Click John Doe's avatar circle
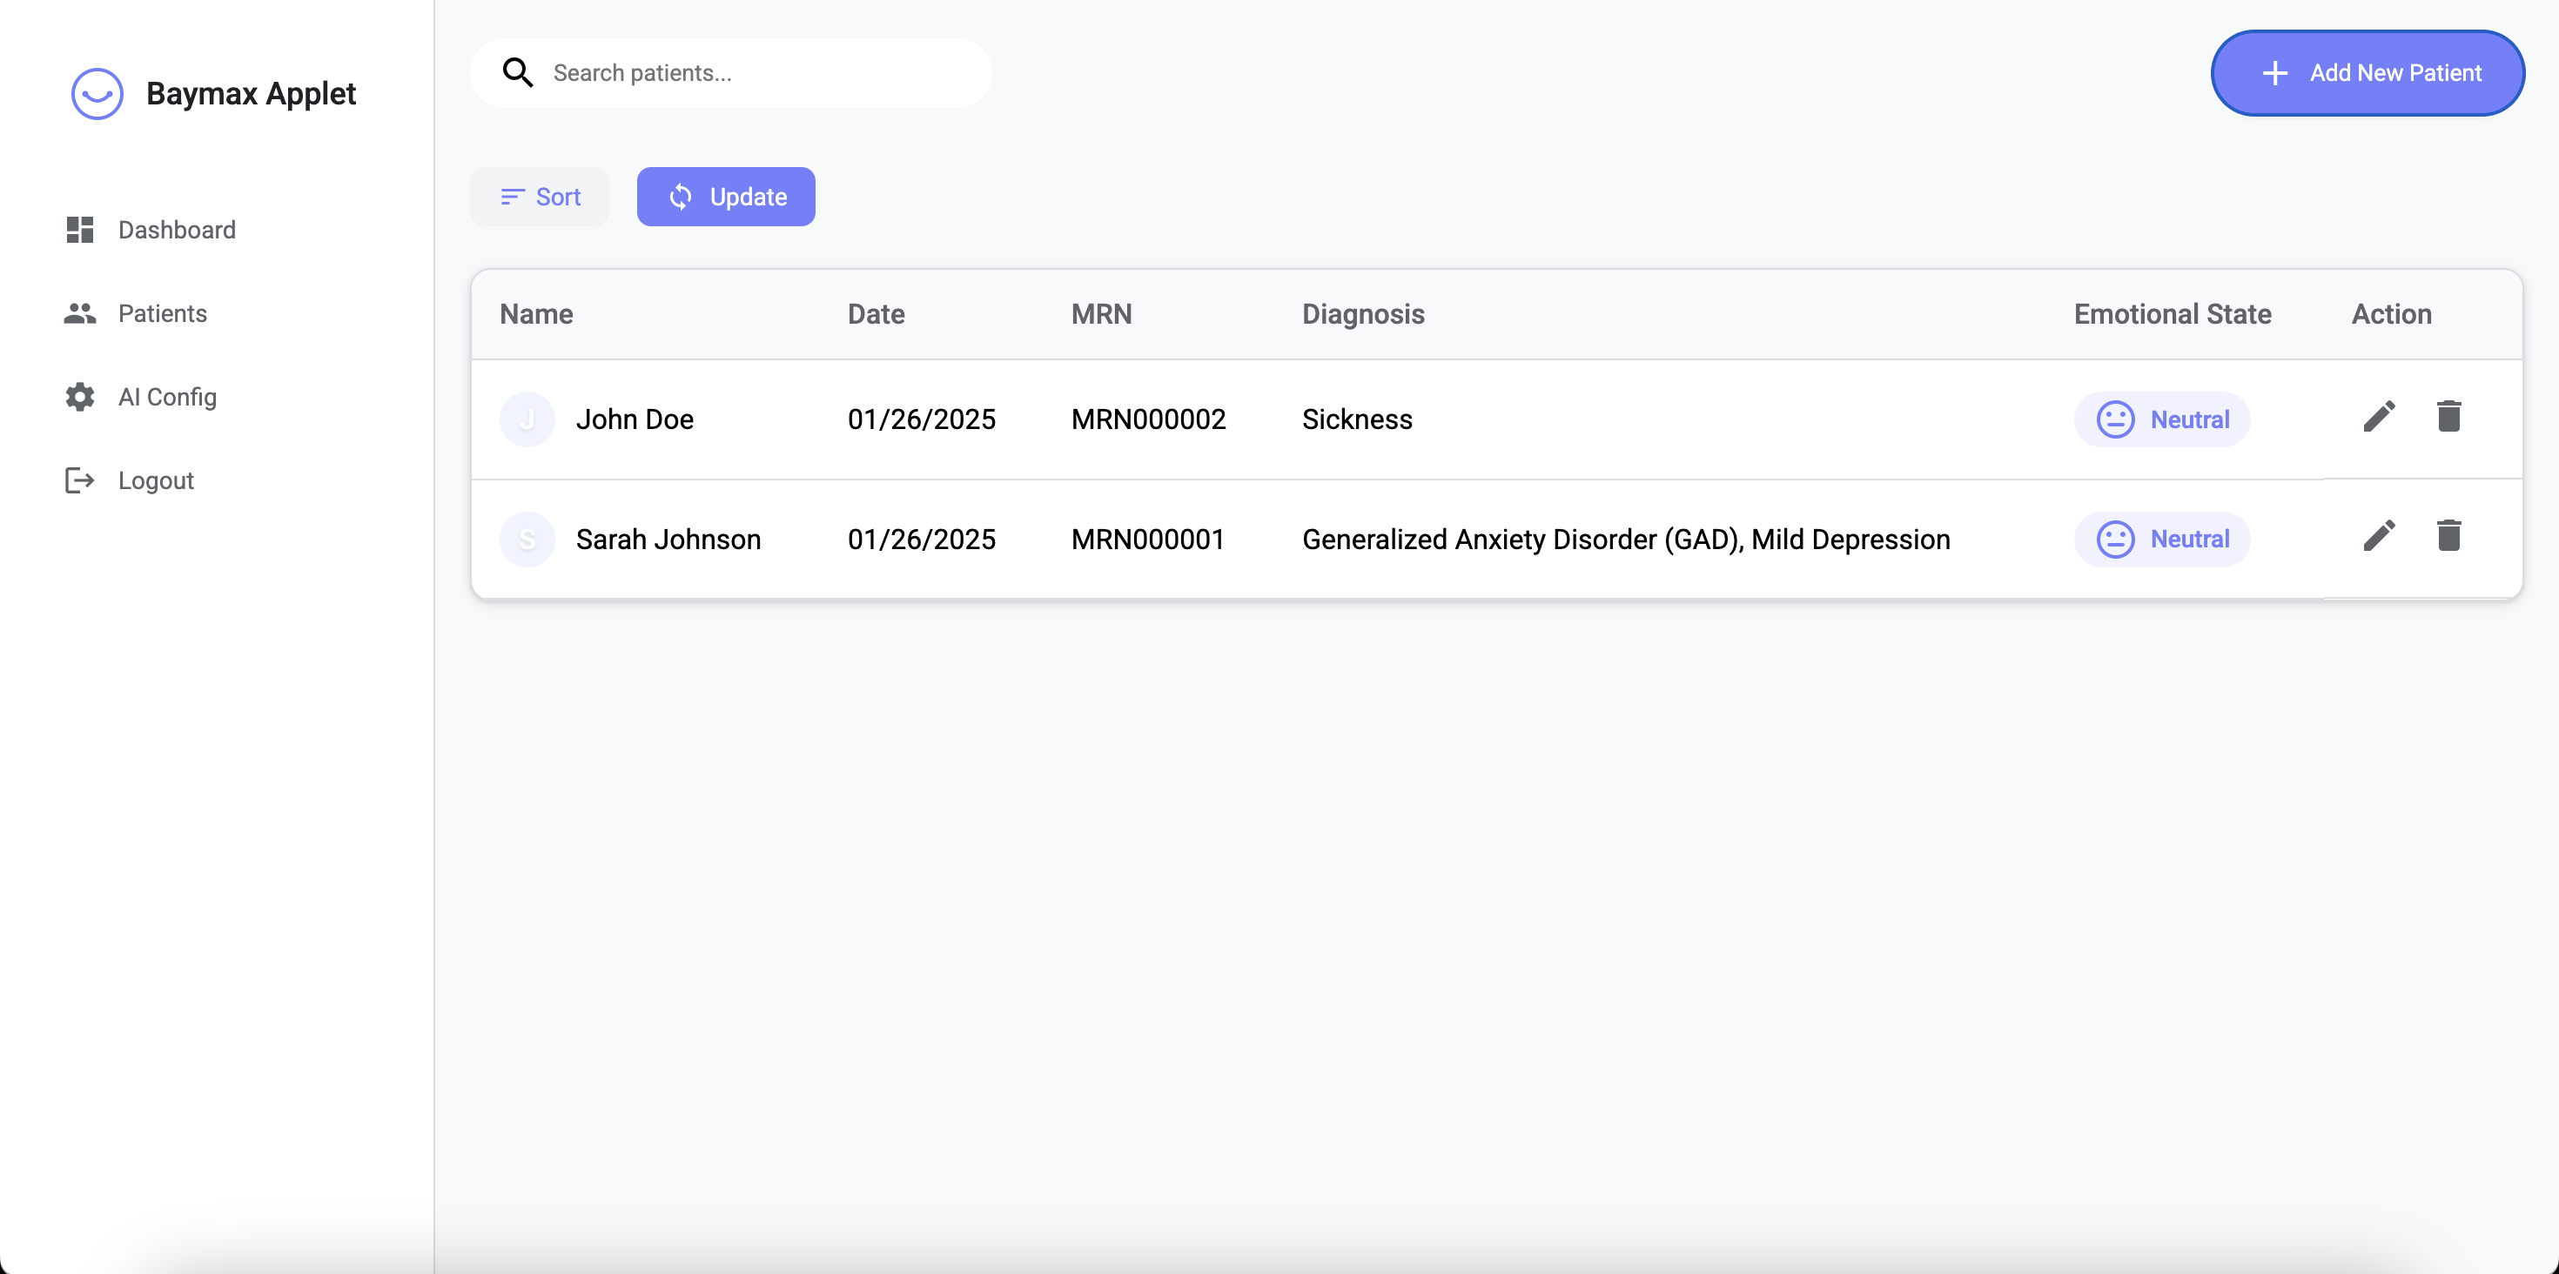The width and height of the screenshot is (2559, 1274). click(x=527, y=419)
